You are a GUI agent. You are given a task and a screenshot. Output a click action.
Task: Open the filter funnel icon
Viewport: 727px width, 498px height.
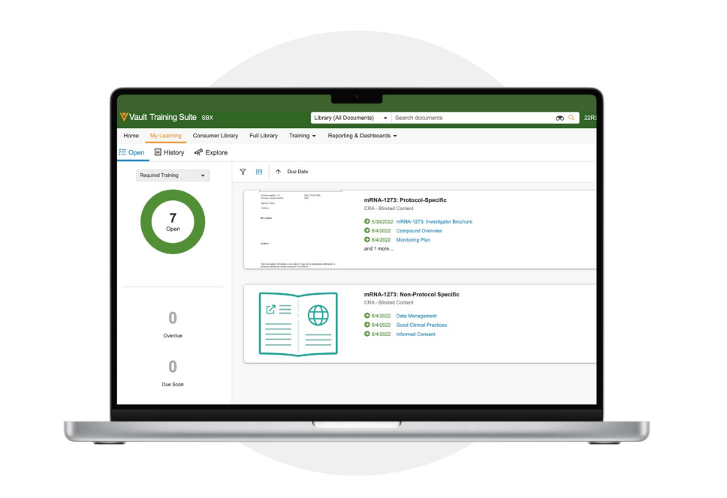[243, 172]
